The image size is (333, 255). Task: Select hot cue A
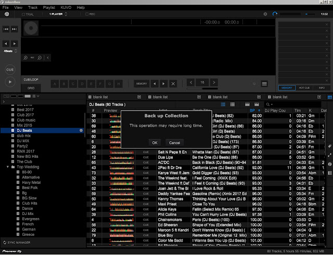click(x=55, y=84)
